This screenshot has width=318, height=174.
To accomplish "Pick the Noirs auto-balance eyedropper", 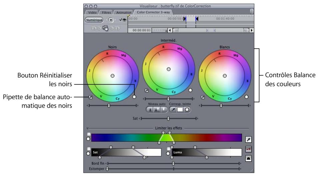I will (x=90, y=97).
